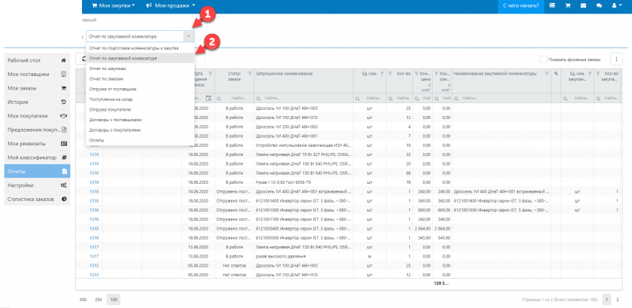This screenshot has height=308, width=632.
Task: Set page size to 250 rows
Action: pos(98,299)
